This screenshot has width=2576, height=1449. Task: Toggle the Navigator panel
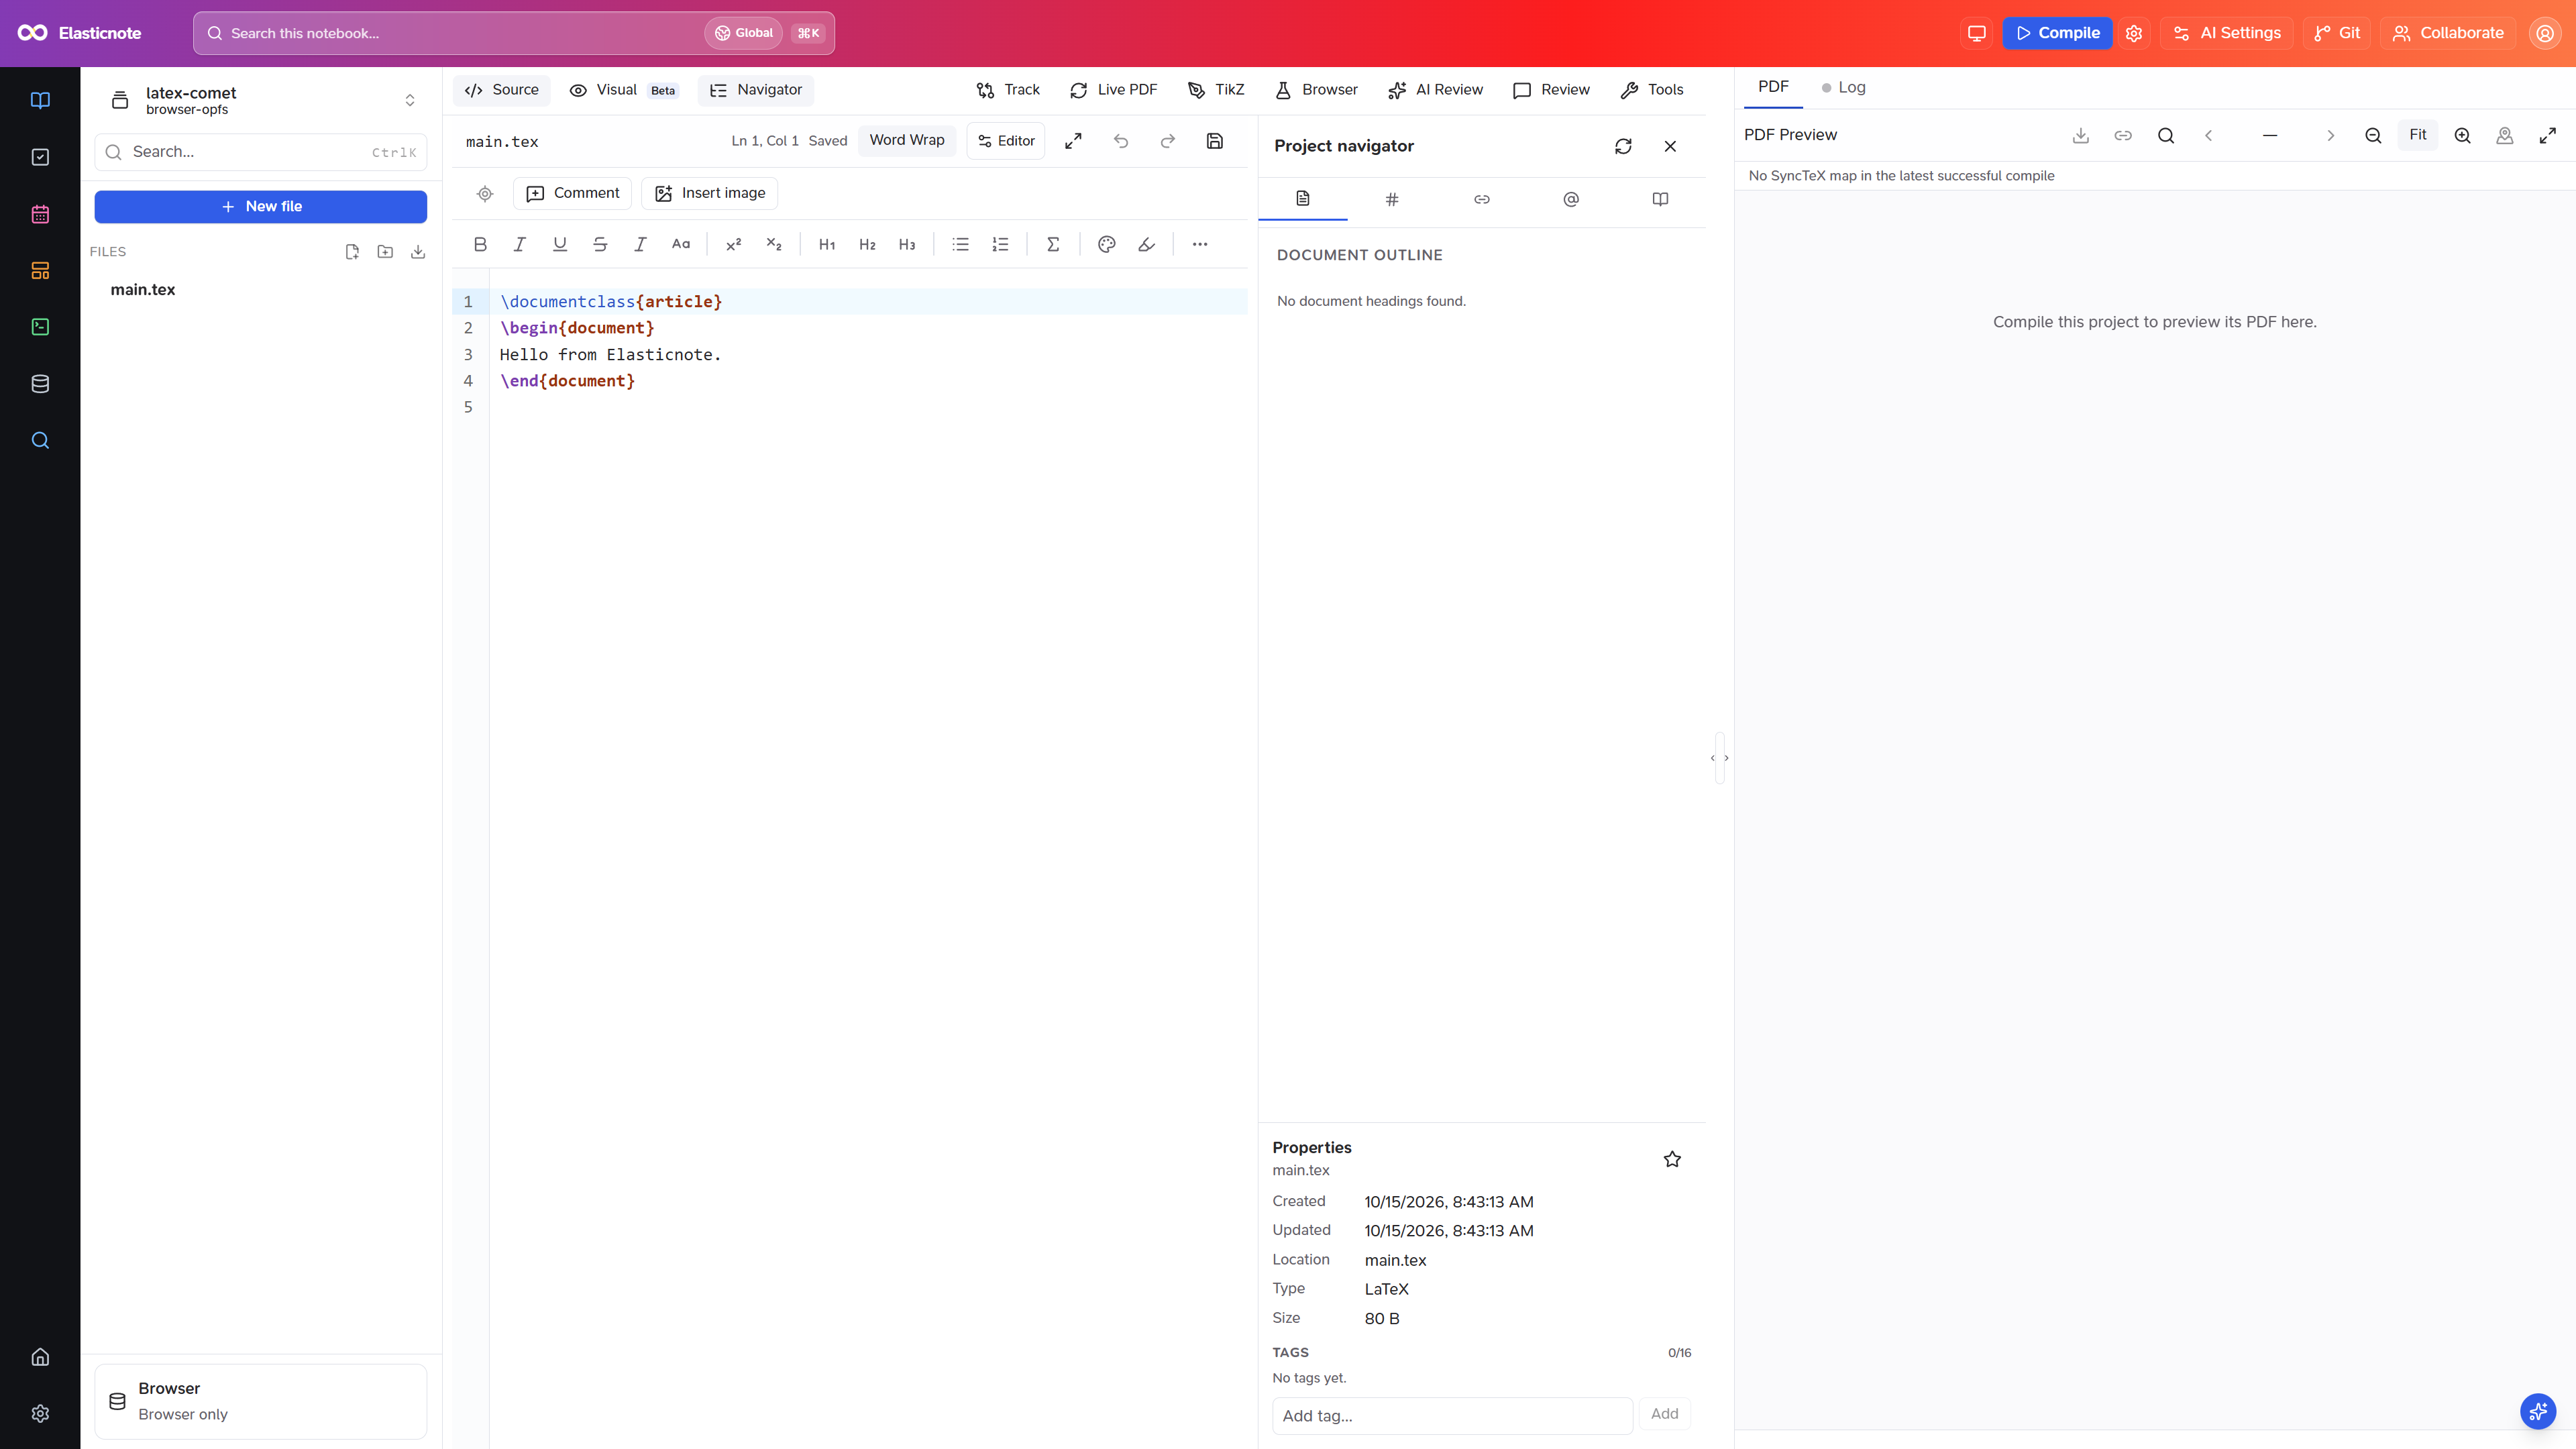(x=756, y=90)
